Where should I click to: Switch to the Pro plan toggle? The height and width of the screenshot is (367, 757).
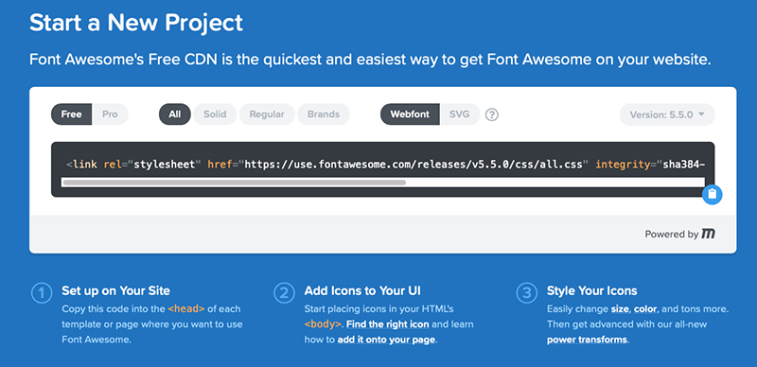click(110, 114)
